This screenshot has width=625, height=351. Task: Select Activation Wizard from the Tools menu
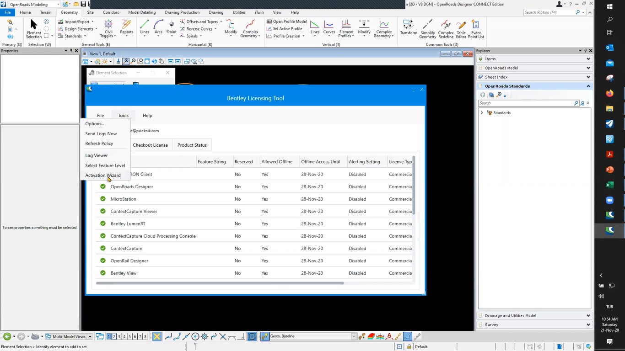click(x=105, y=175)
